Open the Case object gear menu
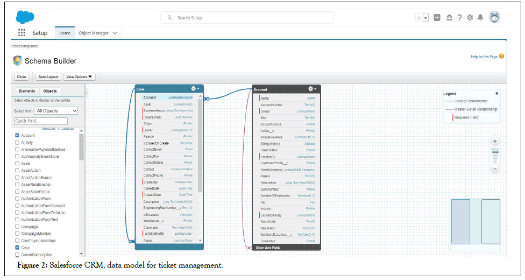 (194, 88)
